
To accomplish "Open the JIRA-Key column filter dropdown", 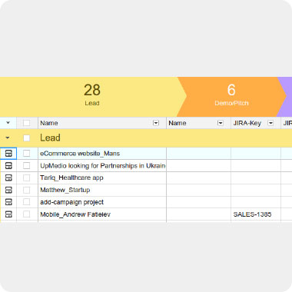I will click(x=270, y=123).
